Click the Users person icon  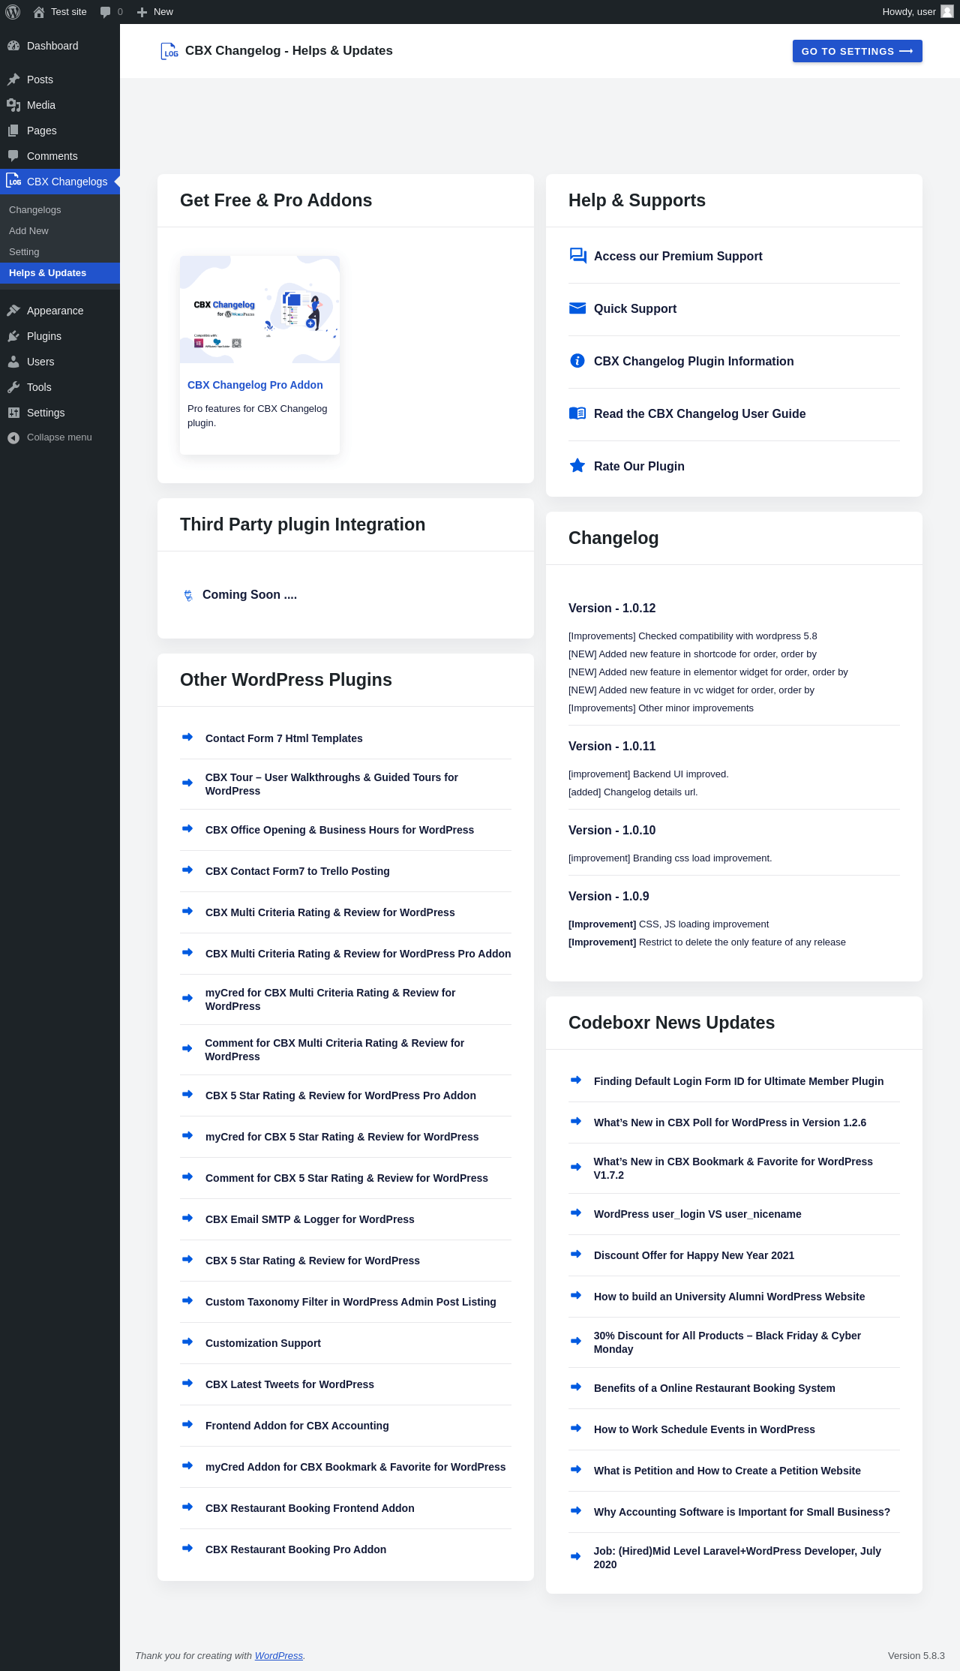click(13, 362)
